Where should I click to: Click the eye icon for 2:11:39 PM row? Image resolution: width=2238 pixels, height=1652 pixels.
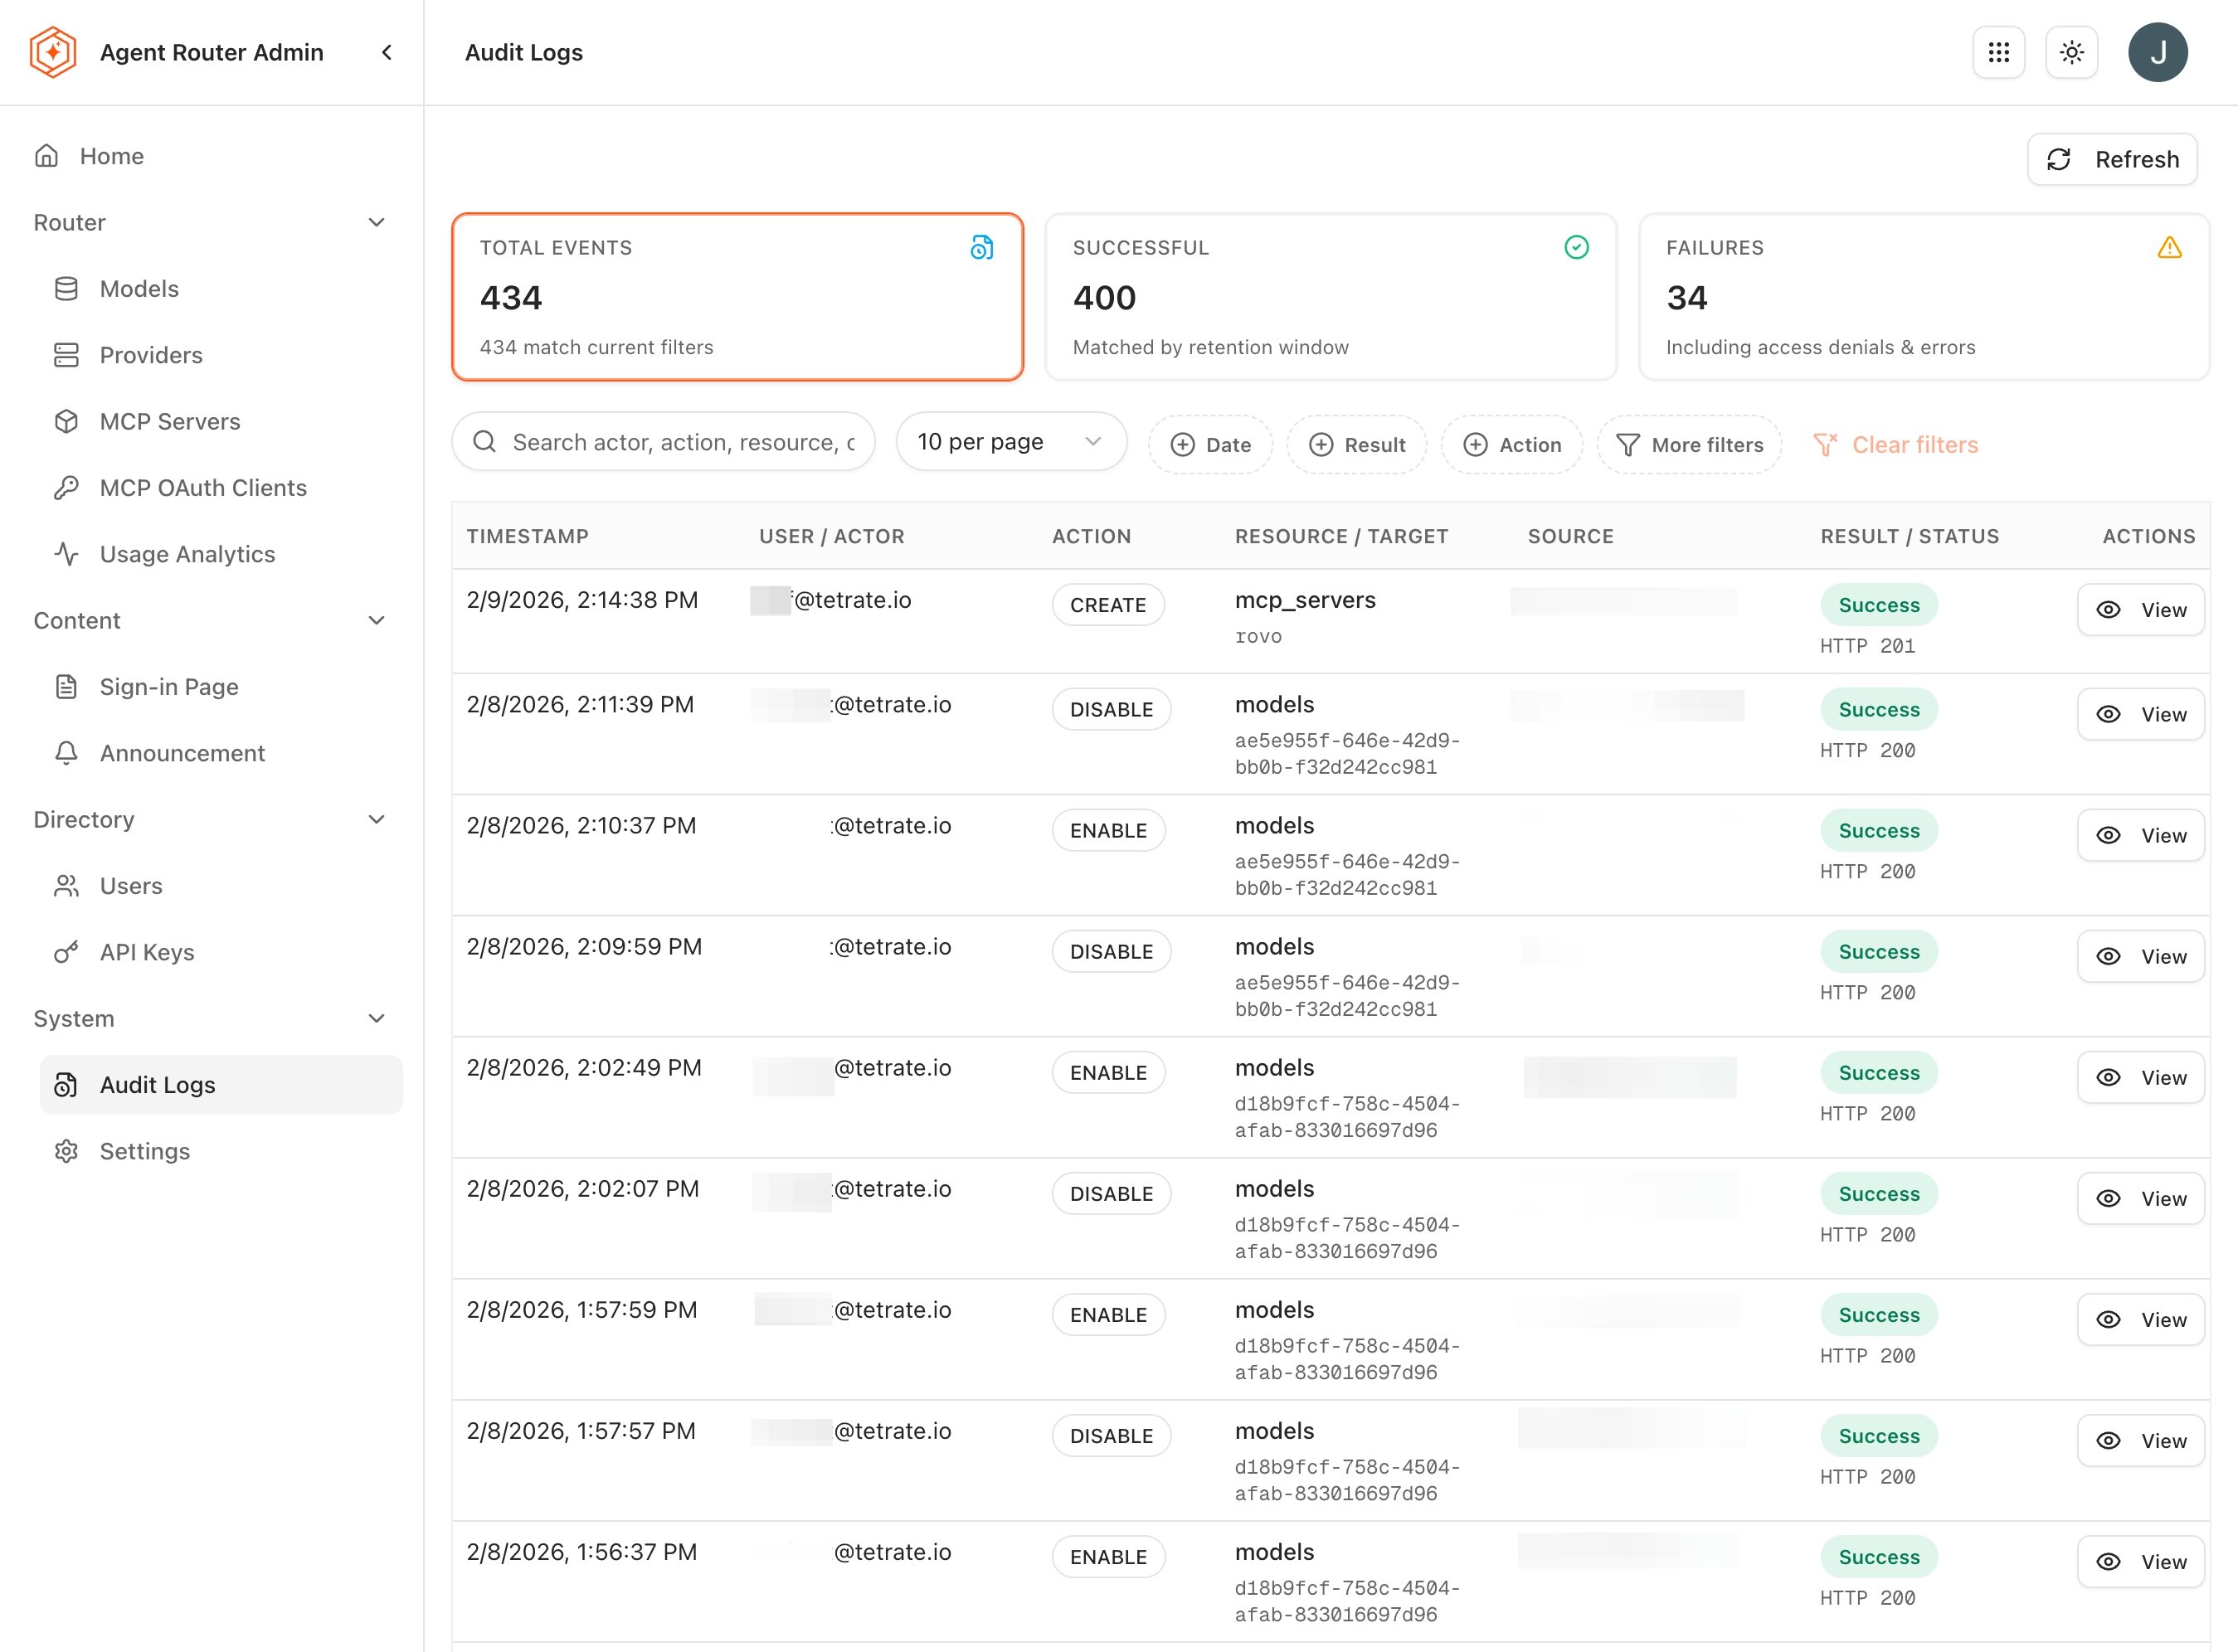pos(2108,714)
